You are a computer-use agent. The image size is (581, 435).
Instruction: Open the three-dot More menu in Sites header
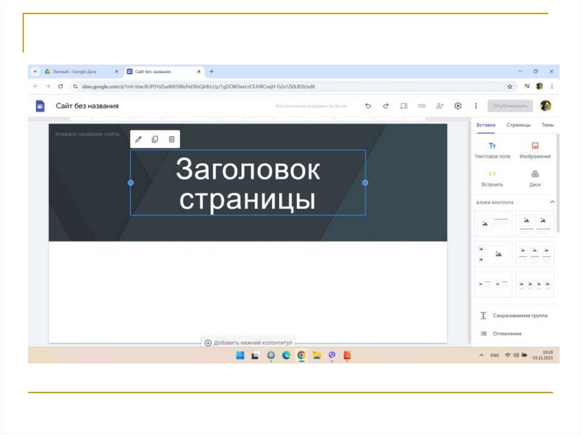click(476, 106)
